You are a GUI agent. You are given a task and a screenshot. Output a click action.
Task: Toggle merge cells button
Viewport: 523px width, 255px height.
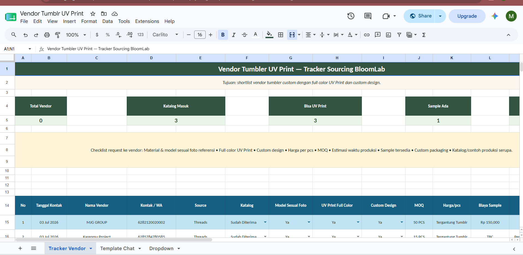[x=292, y=35]
